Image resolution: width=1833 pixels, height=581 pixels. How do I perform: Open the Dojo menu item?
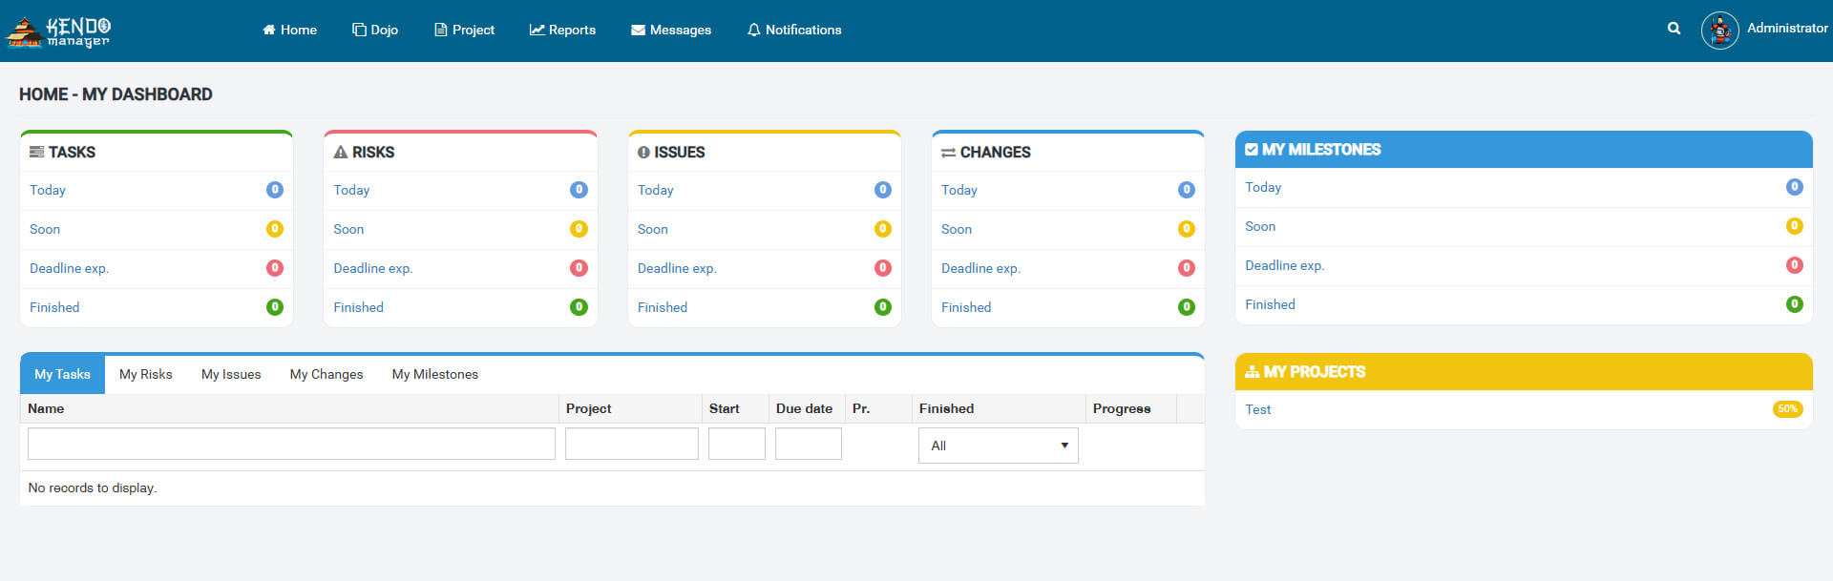click(x=375, y=30)
